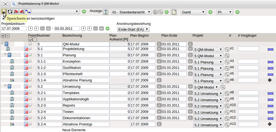Click the blank document icon before Gantt
276x132 pixels.
[174, 12]
